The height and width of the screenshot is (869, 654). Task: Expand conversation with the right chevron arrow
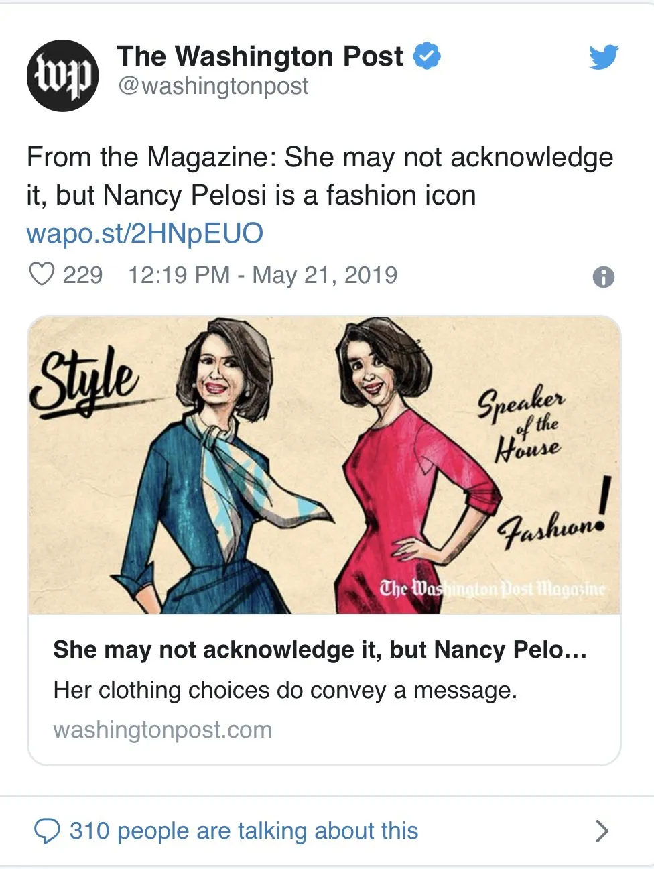[602, 831]
